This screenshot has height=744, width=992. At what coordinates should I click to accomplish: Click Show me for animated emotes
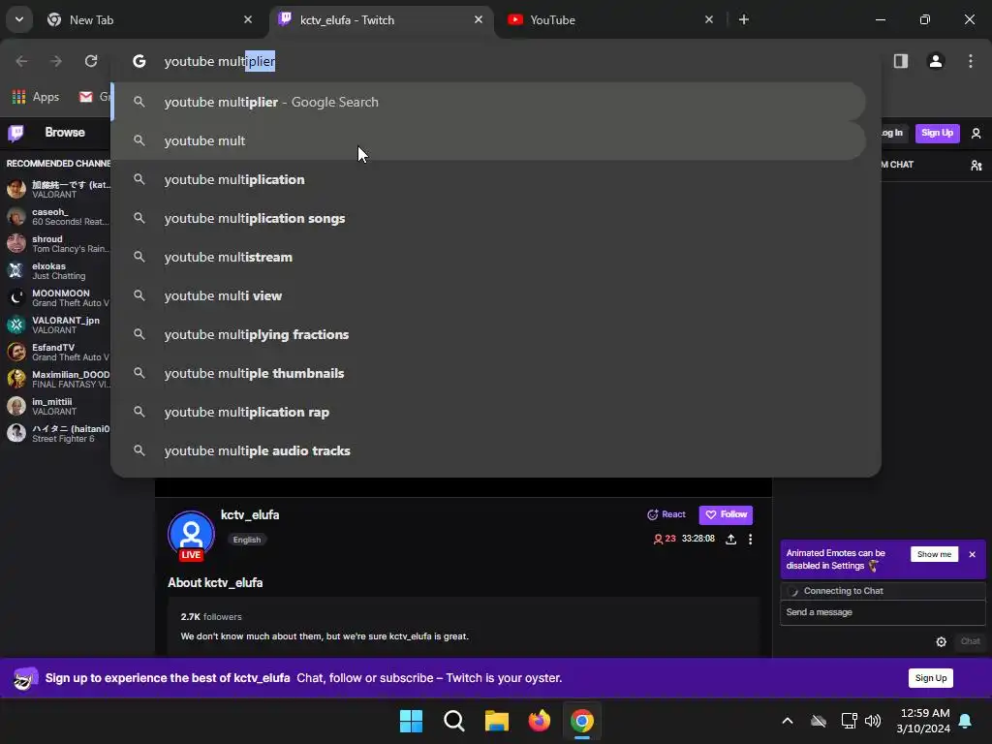pos(934,554)
